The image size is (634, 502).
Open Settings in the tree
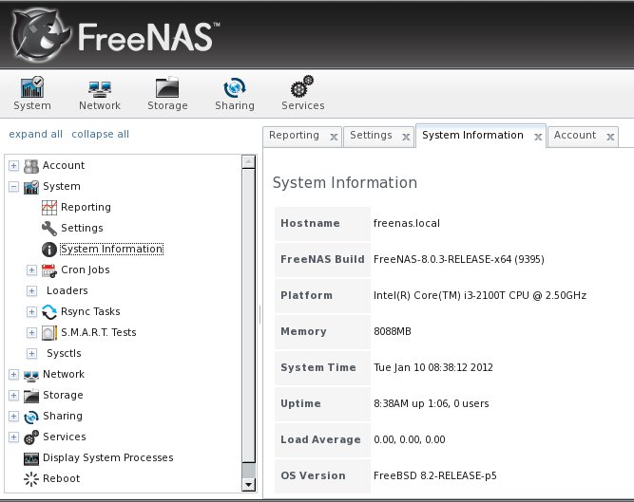(x=82, y=228)
